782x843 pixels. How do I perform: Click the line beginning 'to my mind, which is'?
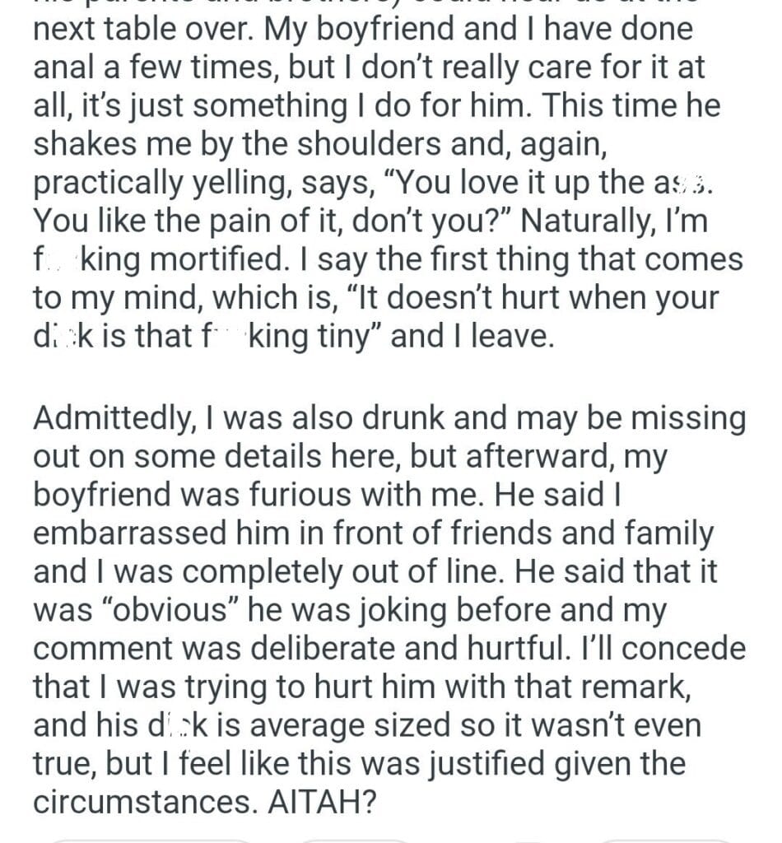374,297
